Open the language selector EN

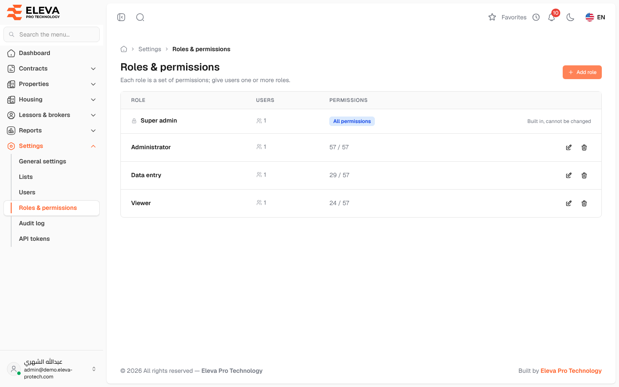click(x=595, y=17)
